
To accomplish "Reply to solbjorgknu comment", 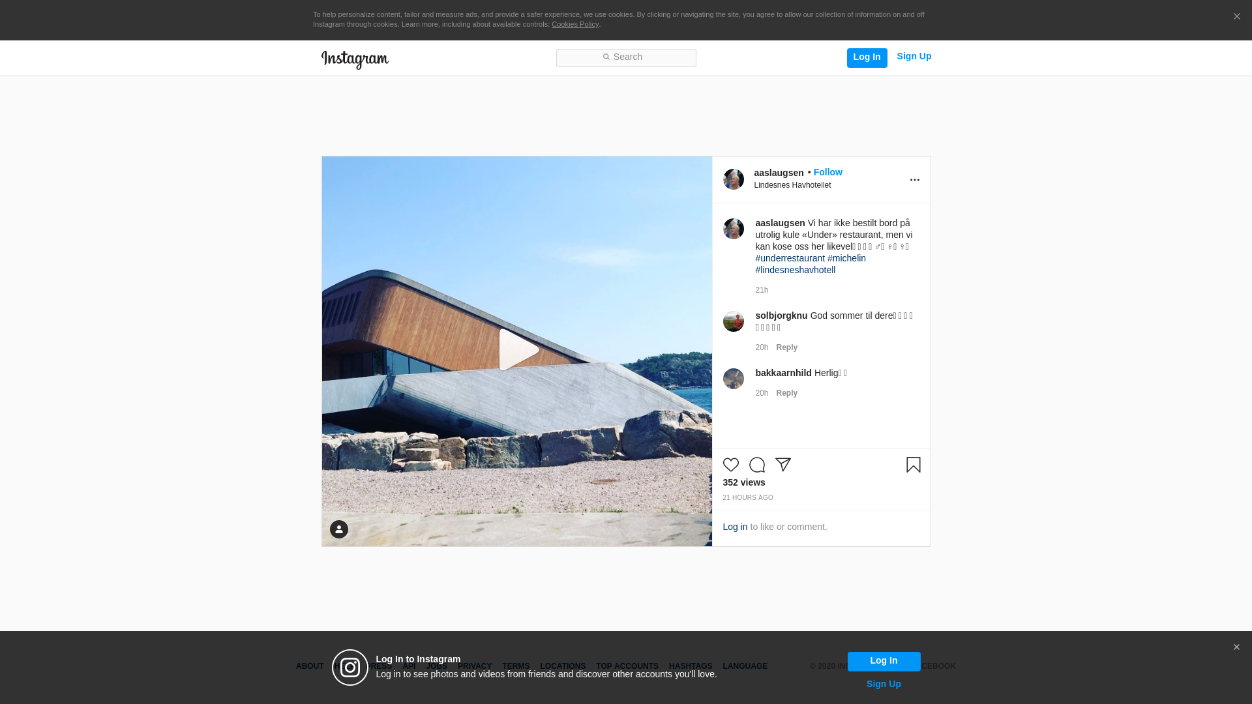I will [786, 347].
